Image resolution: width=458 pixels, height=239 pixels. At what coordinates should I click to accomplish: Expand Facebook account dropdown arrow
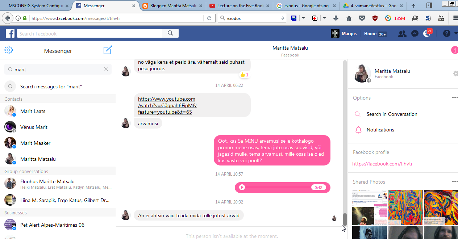click(455, 34)
